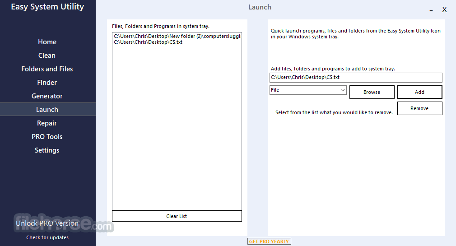456x246 pixels.
Task: Click the Remove button
Action: (x=419, y=108)
